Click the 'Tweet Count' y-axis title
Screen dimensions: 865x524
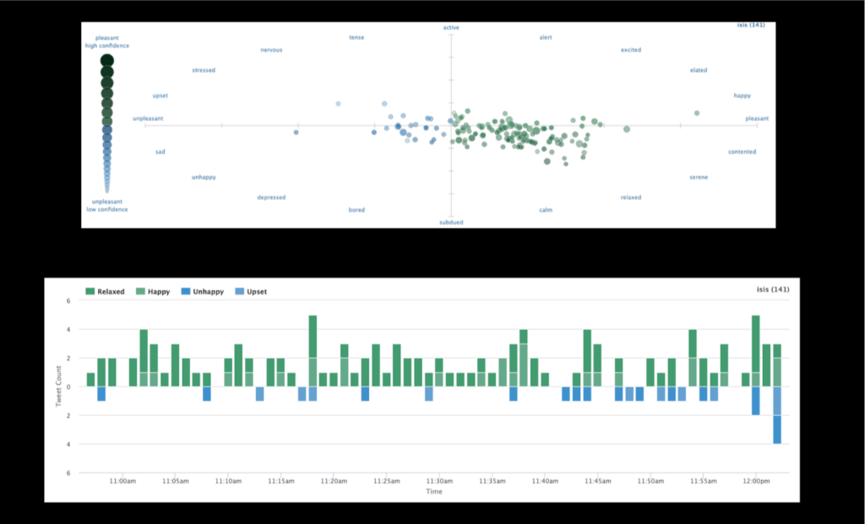coord(58,386)
